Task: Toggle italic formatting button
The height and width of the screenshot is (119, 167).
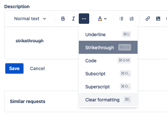Action: [x=74, y=19]
